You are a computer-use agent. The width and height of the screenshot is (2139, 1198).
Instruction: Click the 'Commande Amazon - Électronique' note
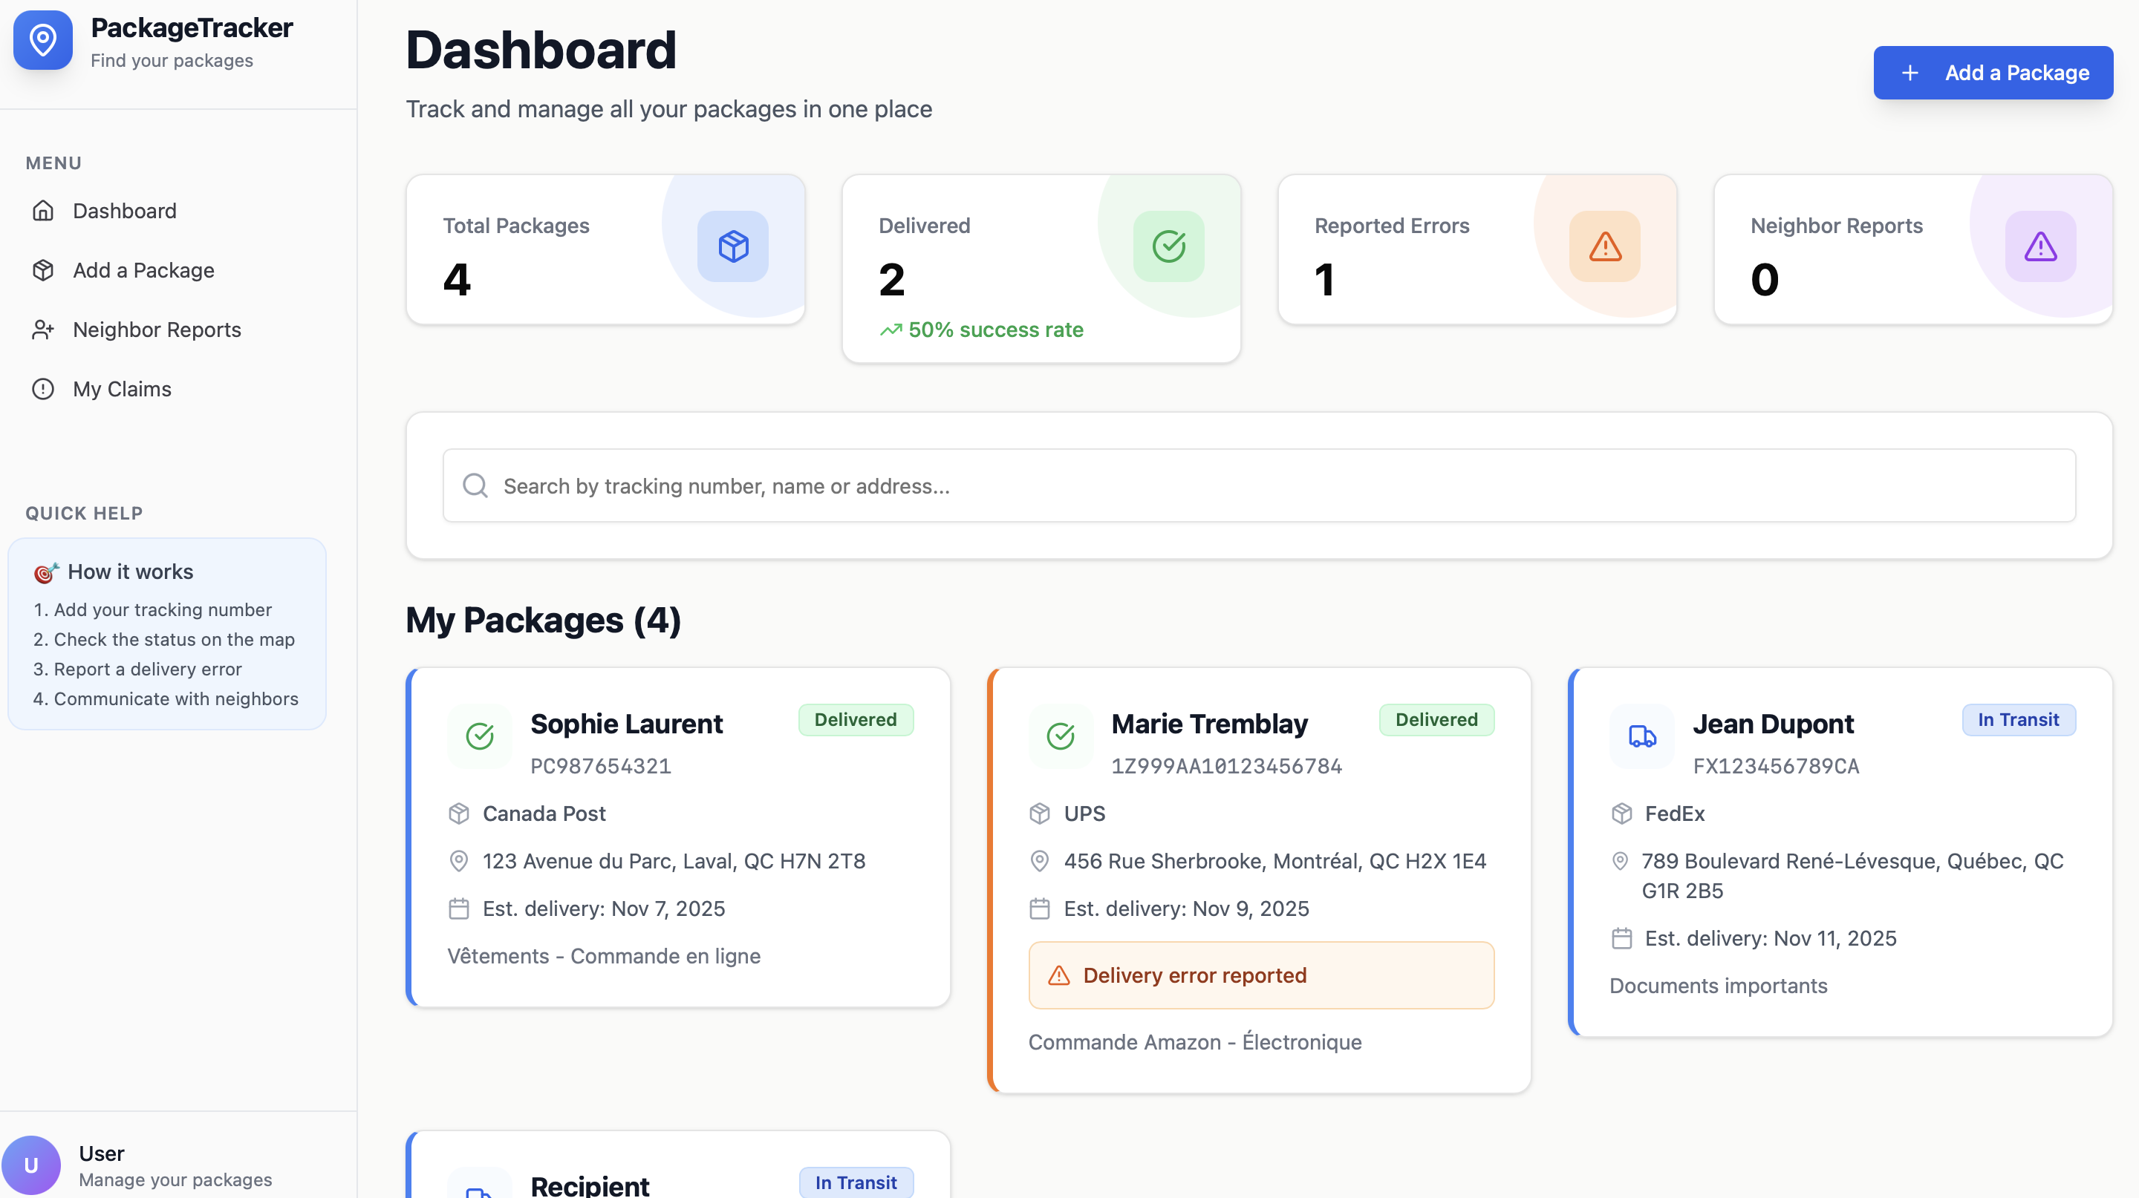pos(1195,1042)
